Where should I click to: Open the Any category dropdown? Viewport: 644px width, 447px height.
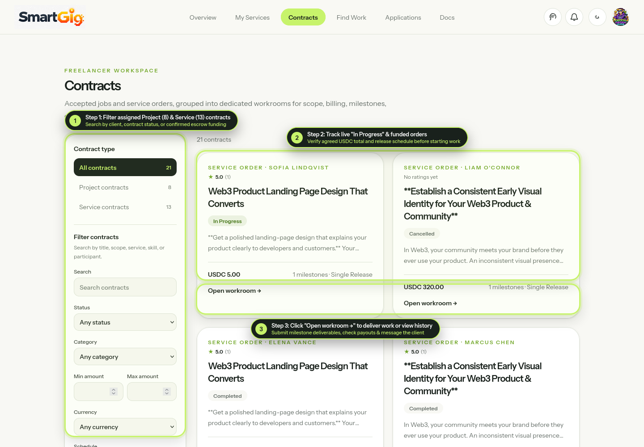(x=125, y=357)
